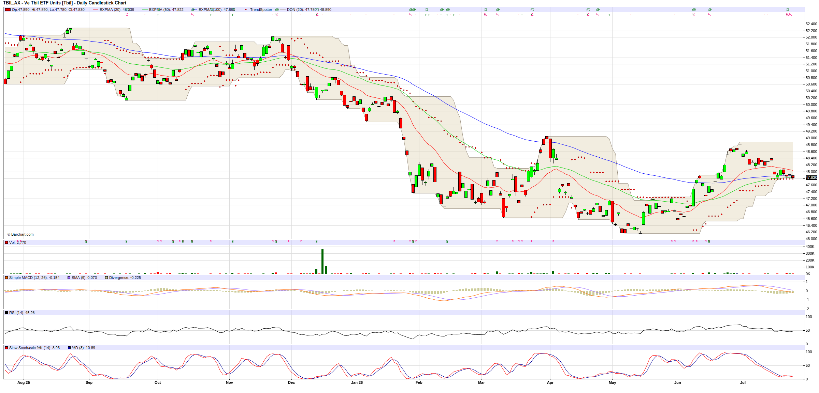Click the 'Jan 26' date axis label
The height and width of the screenshot is (393, 819).
pos(357,382)
